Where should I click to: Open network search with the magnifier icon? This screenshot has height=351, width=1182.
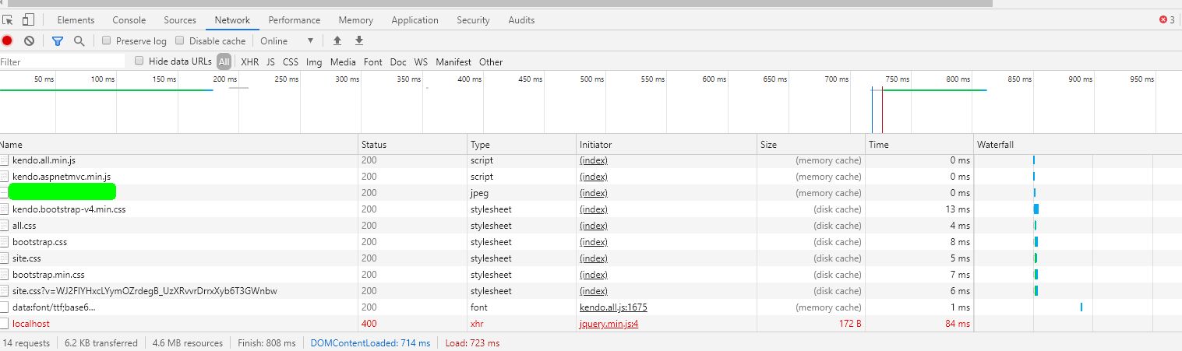point(79,41)
